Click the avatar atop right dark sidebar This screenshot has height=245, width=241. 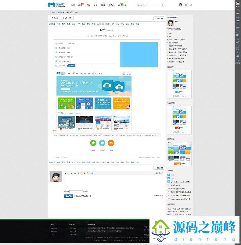click(x=238, y=3)
